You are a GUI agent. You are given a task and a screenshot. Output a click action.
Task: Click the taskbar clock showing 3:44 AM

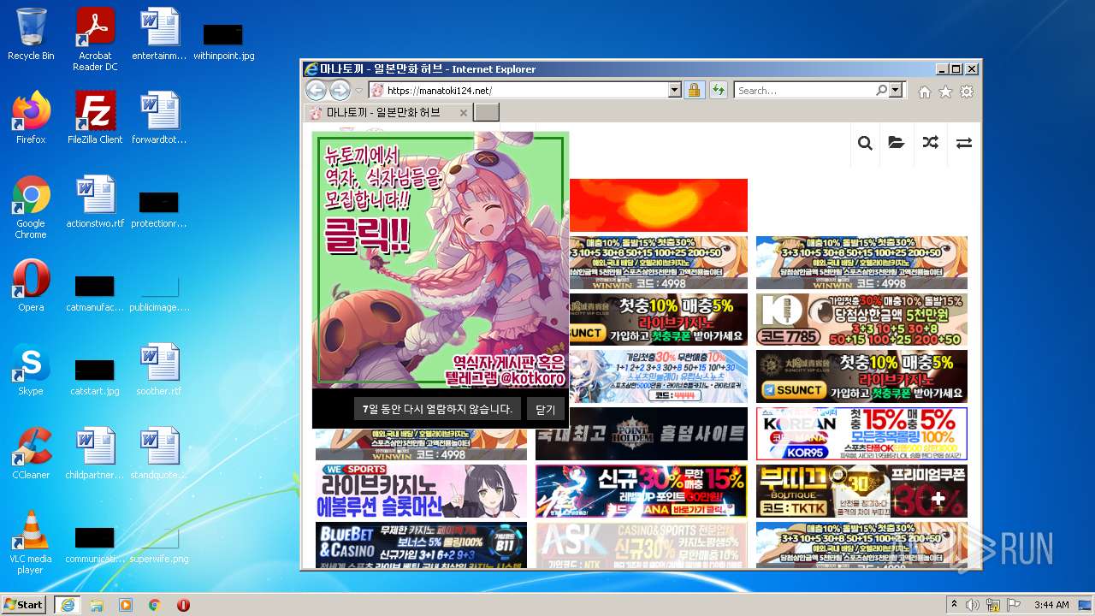coord(1051,605)
